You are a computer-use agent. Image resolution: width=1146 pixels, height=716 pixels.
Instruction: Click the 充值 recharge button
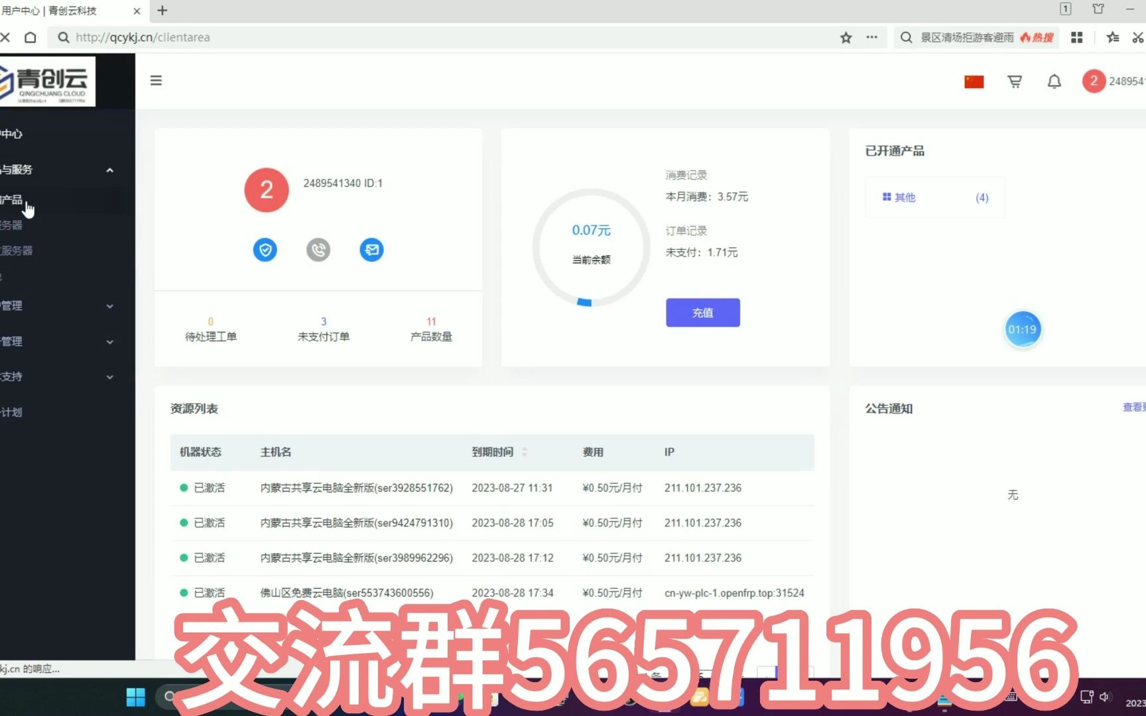(x=703, y=313)
